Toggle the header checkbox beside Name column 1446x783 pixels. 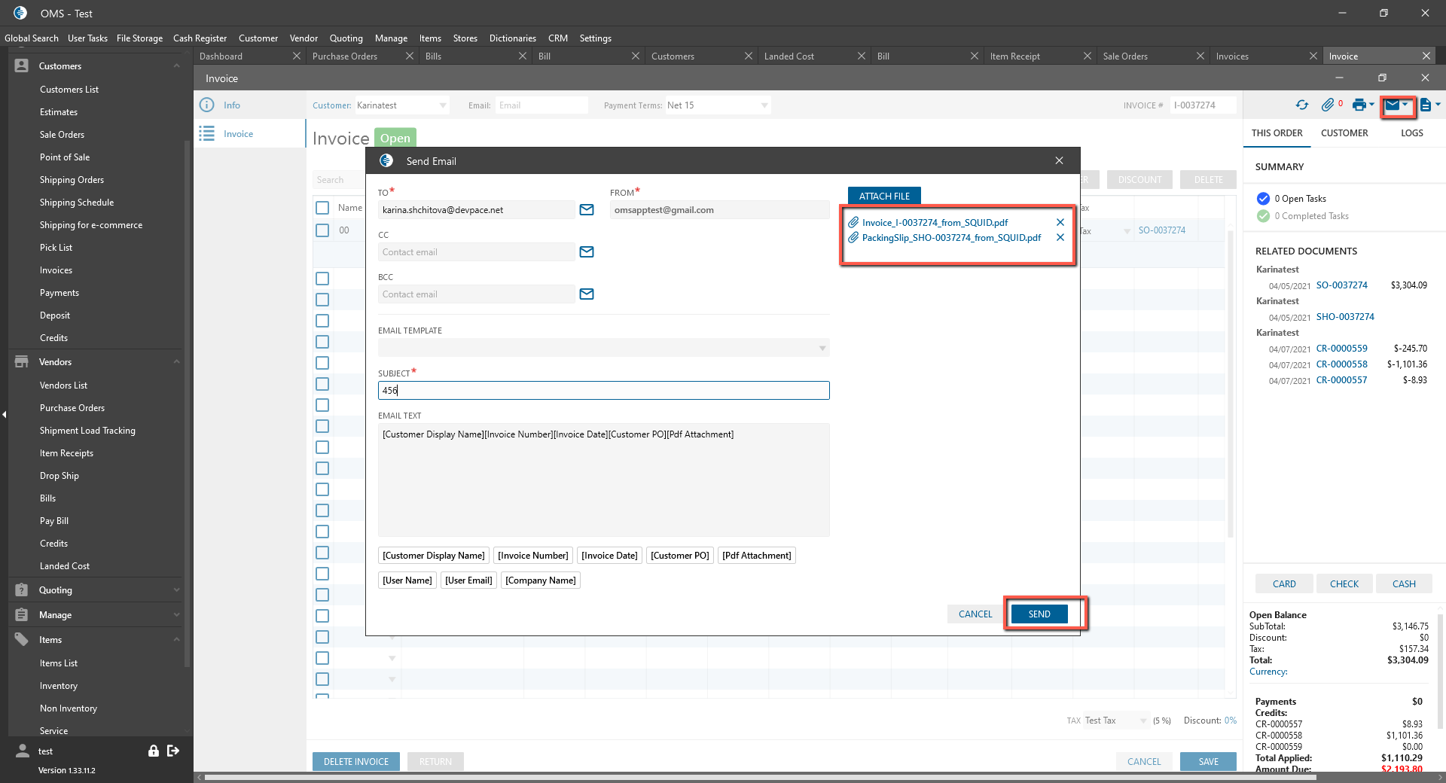pos(322,208)
